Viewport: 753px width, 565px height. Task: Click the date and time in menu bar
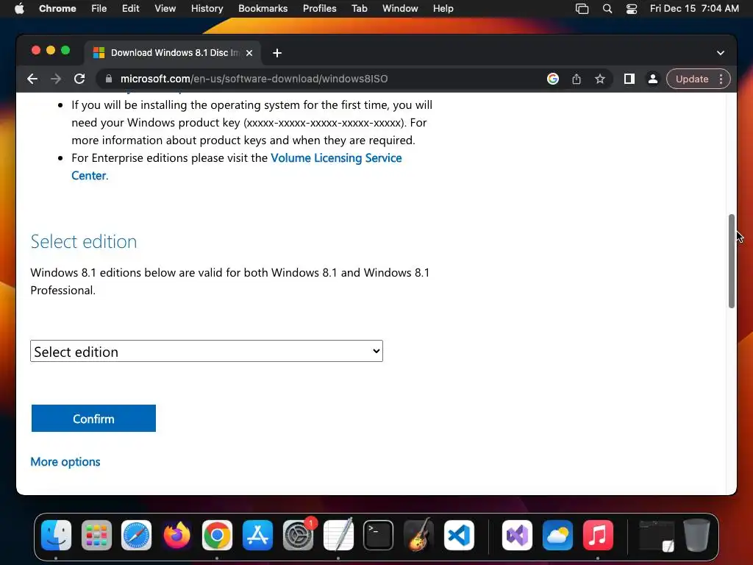(694, 8)
